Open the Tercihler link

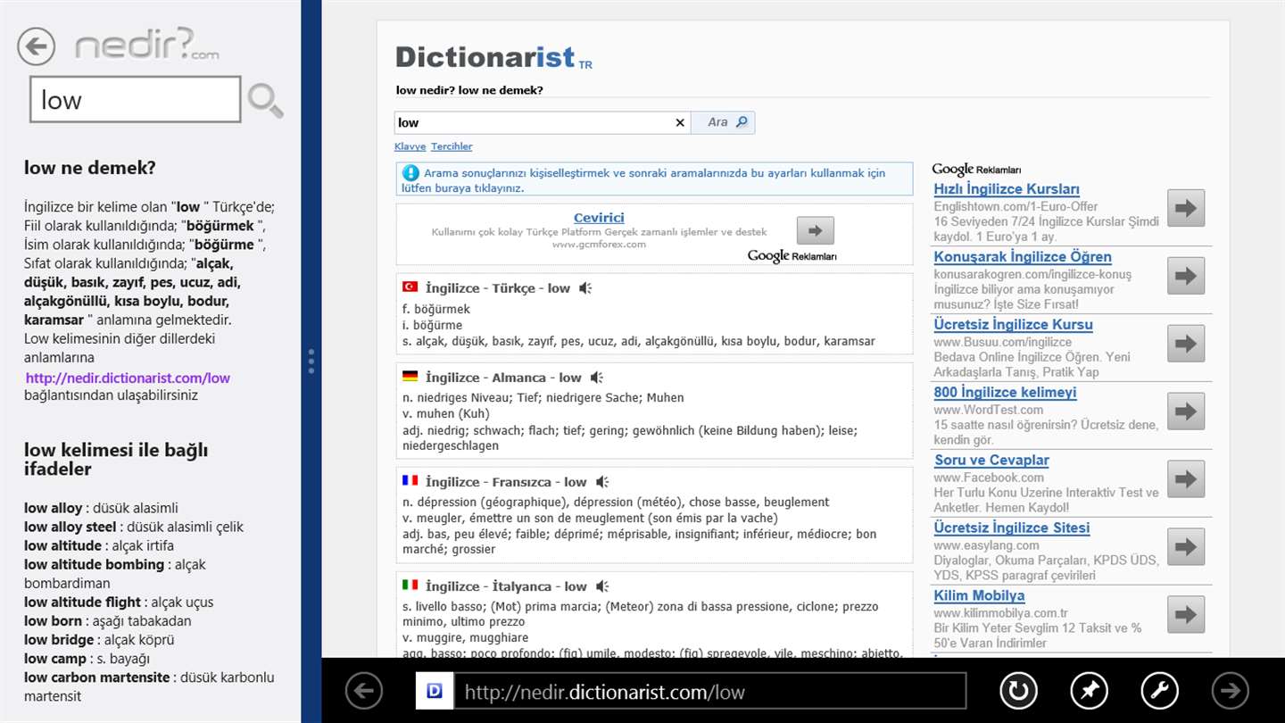point(452,146)
